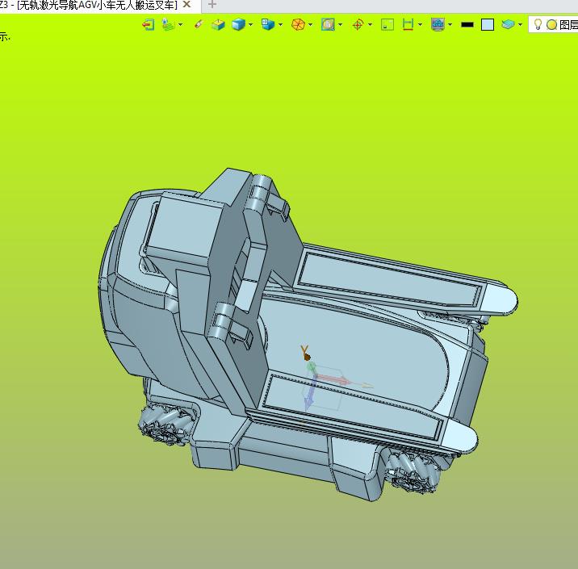
Task: Open the zoom window dropdown arrow
Action: coord(340,25)
